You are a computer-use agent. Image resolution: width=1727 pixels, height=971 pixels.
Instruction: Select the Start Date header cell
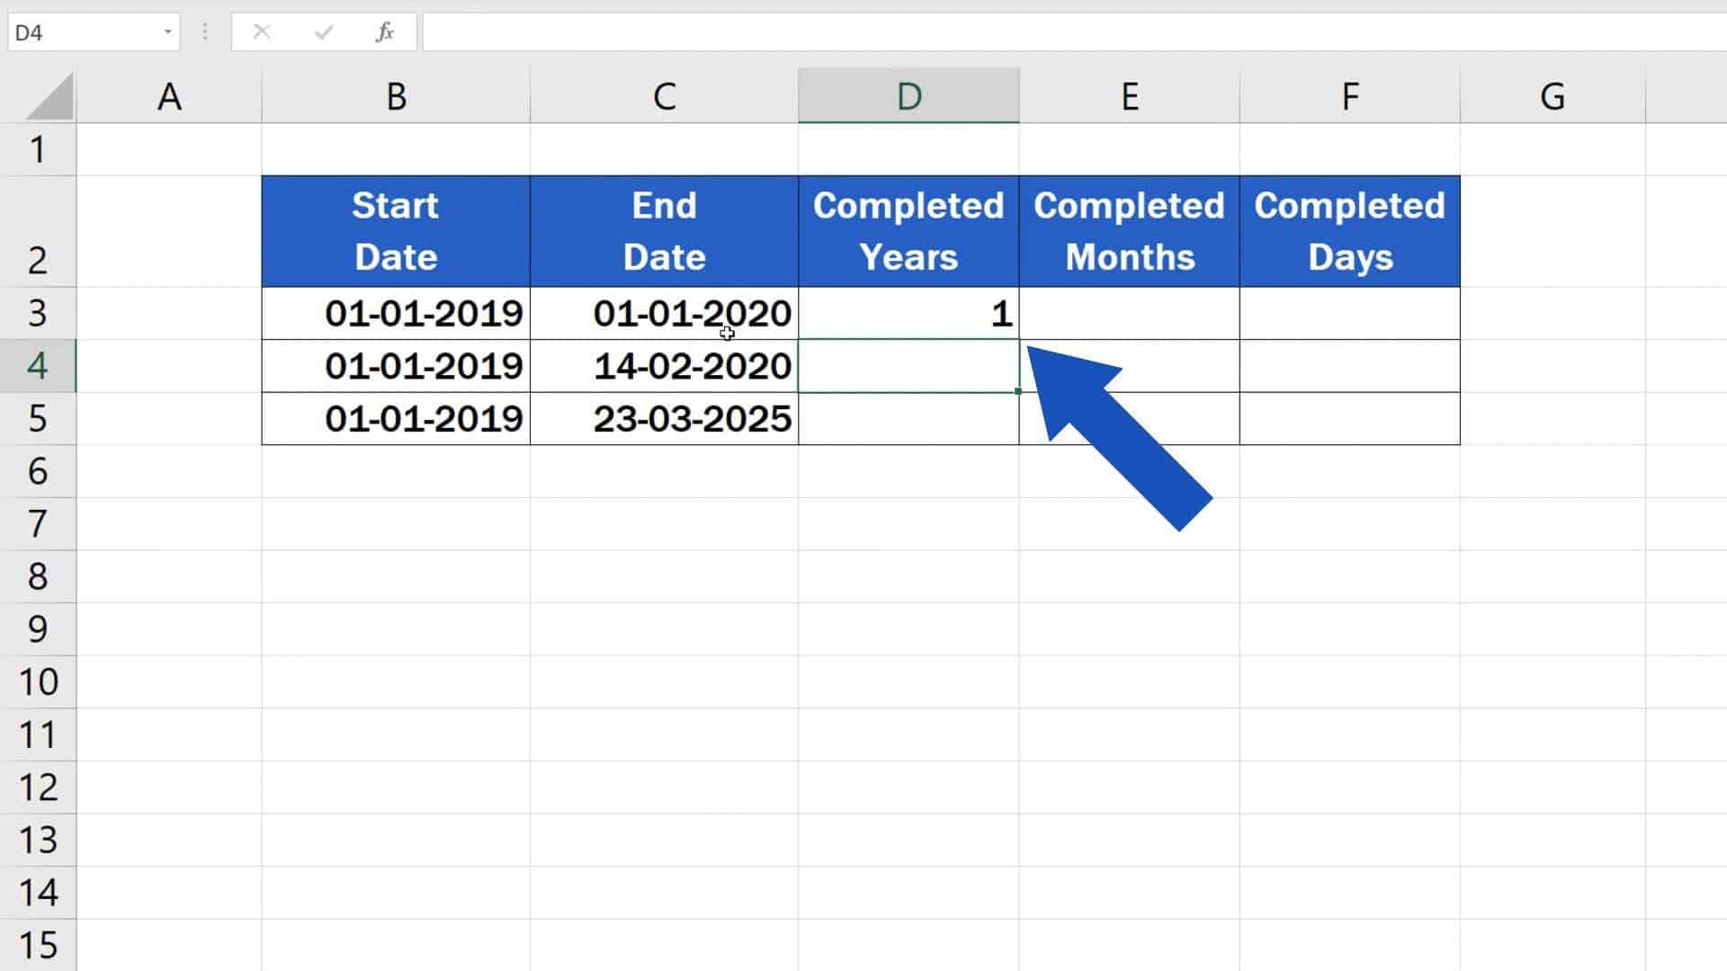point(396,230)
